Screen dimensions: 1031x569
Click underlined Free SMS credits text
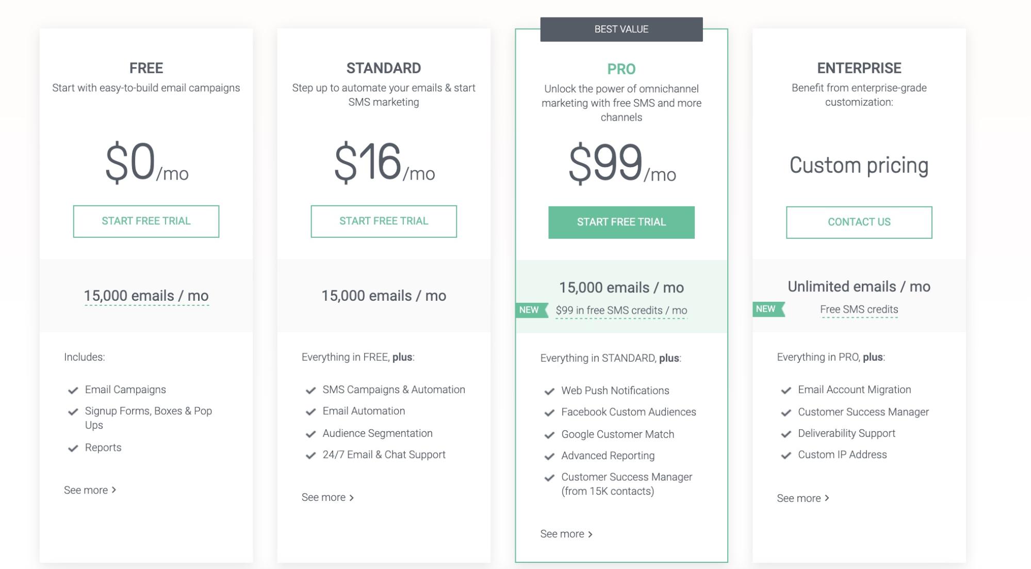[x=859, y=310]
